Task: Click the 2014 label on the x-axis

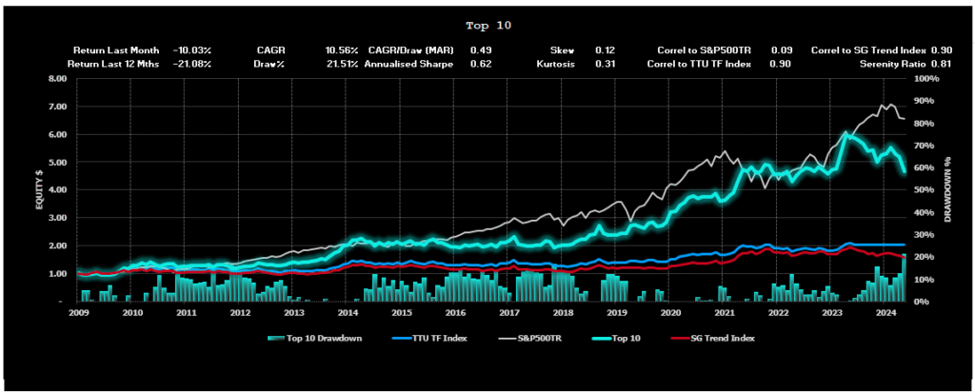Action: point(348,312)
